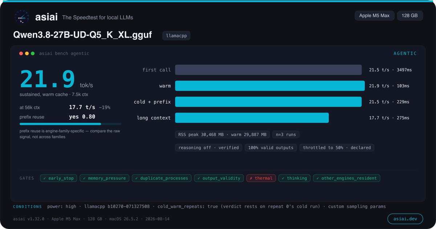Click the AGENTIC label
The height and width of the screenshot is (229, 436).
tap(405, 53)
